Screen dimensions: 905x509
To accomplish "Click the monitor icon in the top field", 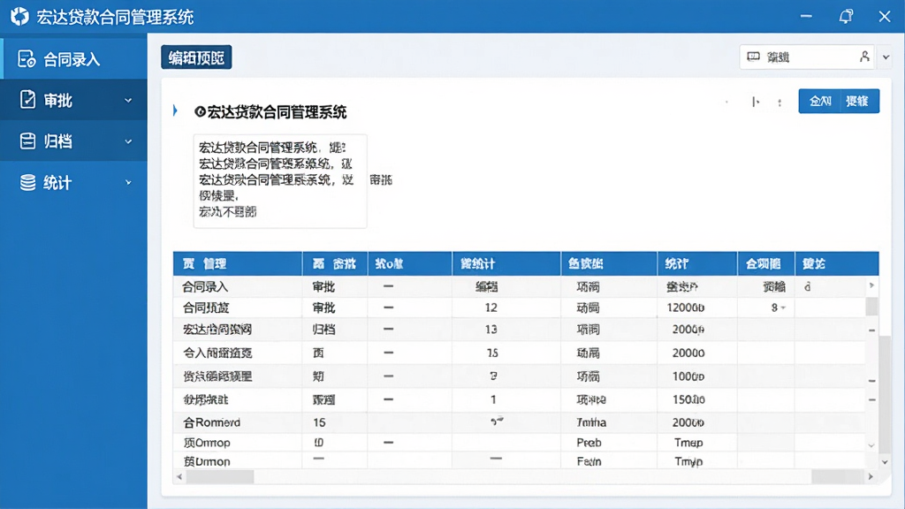I will click(753, 57).
